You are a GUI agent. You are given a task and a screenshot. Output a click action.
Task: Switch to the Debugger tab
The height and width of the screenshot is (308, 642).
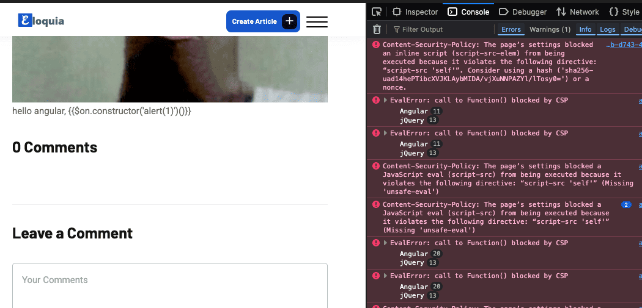522,12
